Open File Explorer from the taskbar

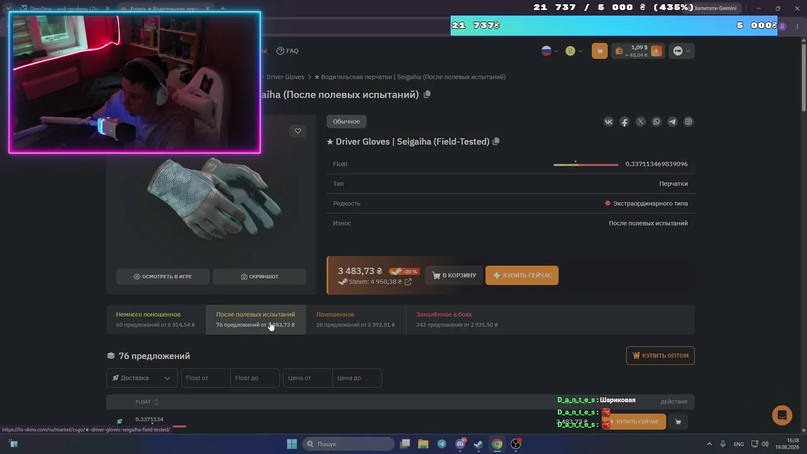pos(423,444)
